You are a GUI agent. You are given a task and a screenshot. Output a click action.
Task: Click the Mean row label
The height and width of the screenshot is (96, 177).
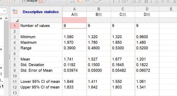pos(25,59)
